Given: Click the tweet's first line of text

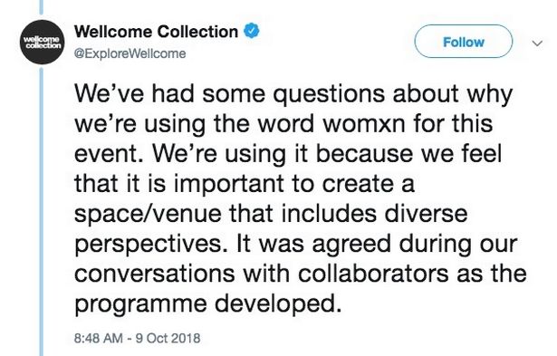Looking at the screenshot, I should [293, 94].
